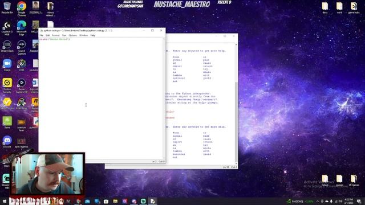Open the volume control in system tray
365x205 pixels.
click(x=340, y=201)
